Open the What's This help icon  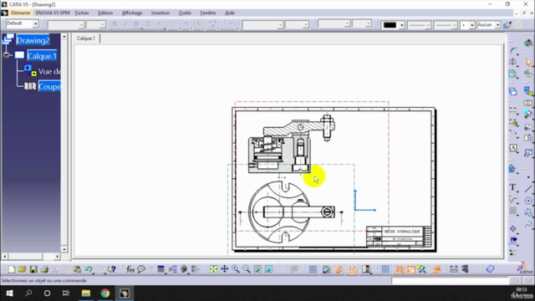point(111,269)
